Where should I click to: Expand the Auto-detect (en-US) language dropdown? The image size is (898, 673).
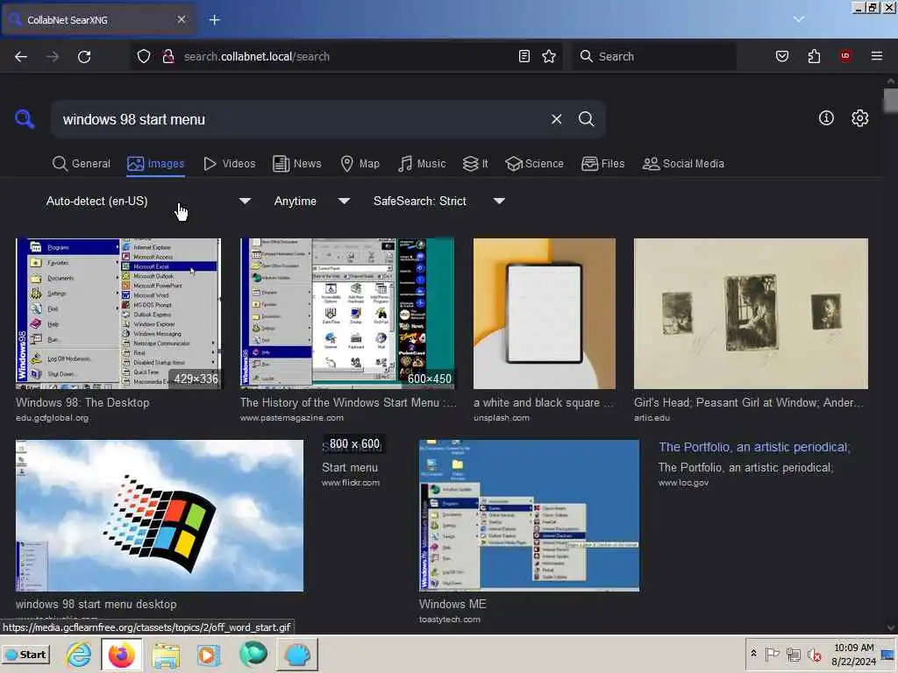pos(148,201)
